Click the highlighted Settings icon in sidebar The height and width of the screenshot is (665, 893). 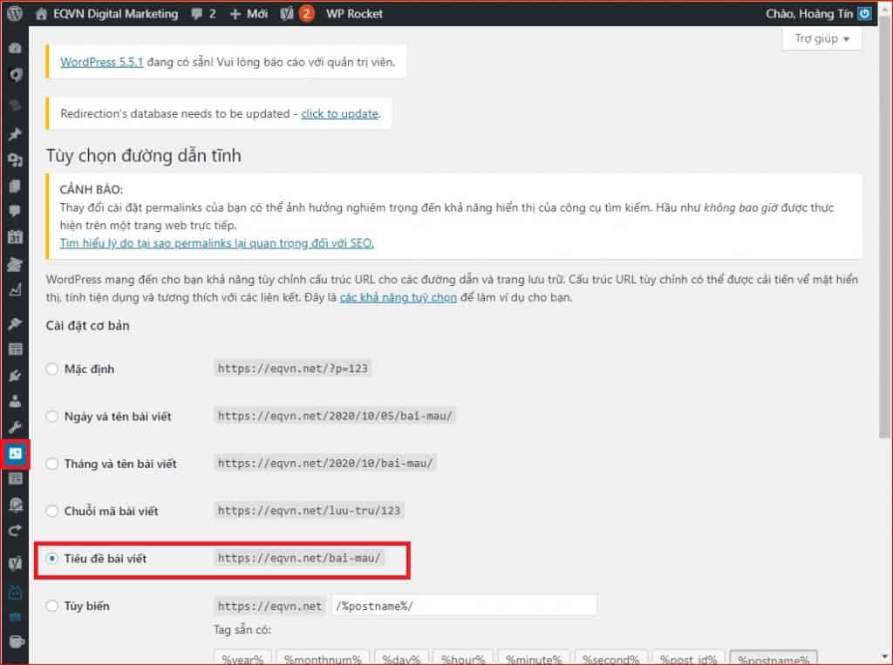[x=14, y=453]
